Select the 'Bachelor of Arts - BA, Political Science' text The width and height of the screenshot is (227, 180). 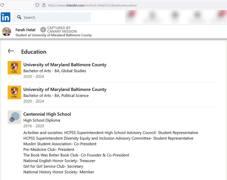tap(56, 96)
